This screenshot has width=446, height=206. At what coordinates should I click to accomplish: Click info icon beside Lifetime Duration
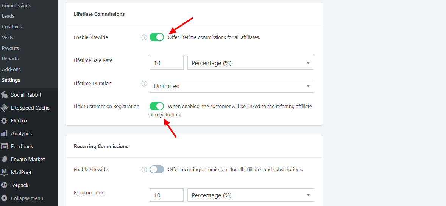click(144, 84)
